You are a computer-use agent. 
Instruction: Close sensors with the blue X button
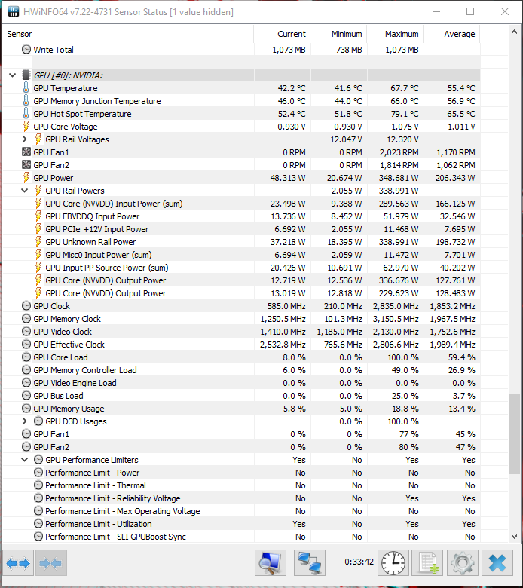click(497, 563)
